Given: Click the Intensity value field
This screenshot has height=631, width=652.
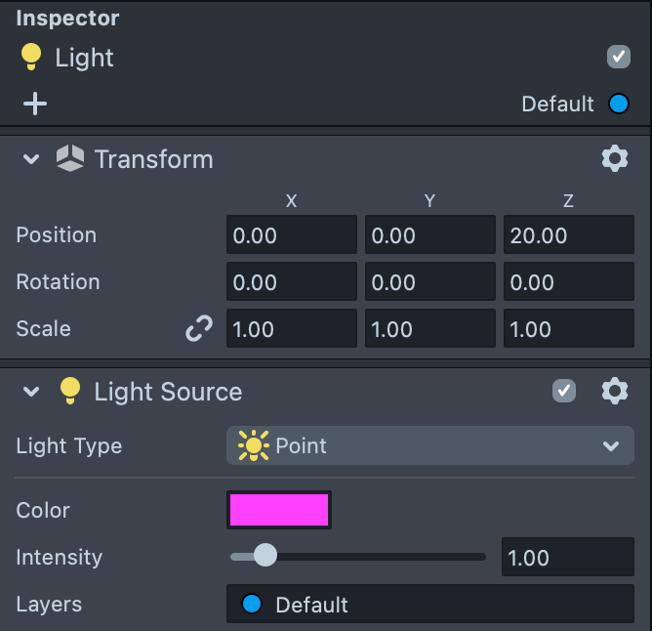Looking at the screenshot, I should point(567,558).
